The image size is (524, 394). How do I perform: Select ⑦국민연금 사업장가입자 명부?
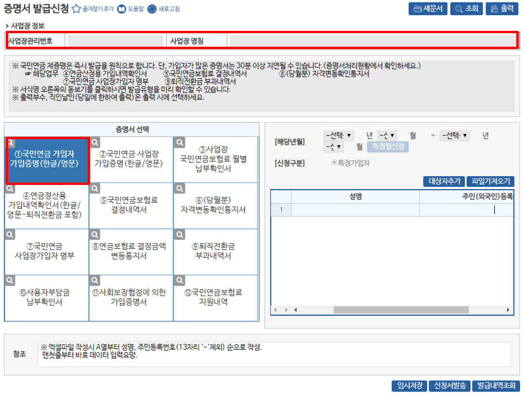(x=47, y=252)
